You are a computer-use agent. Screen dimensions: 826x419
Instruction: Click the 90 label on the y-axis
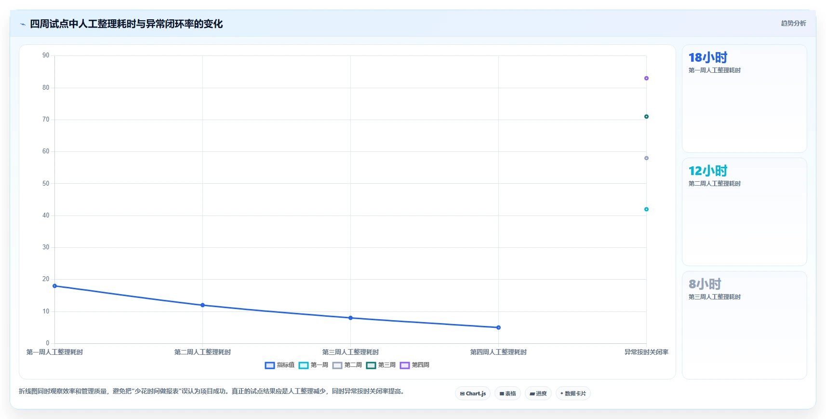(x=46, y=55)
